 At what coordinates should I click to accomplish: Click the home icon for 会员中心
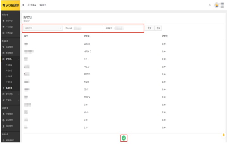[3, 21]
